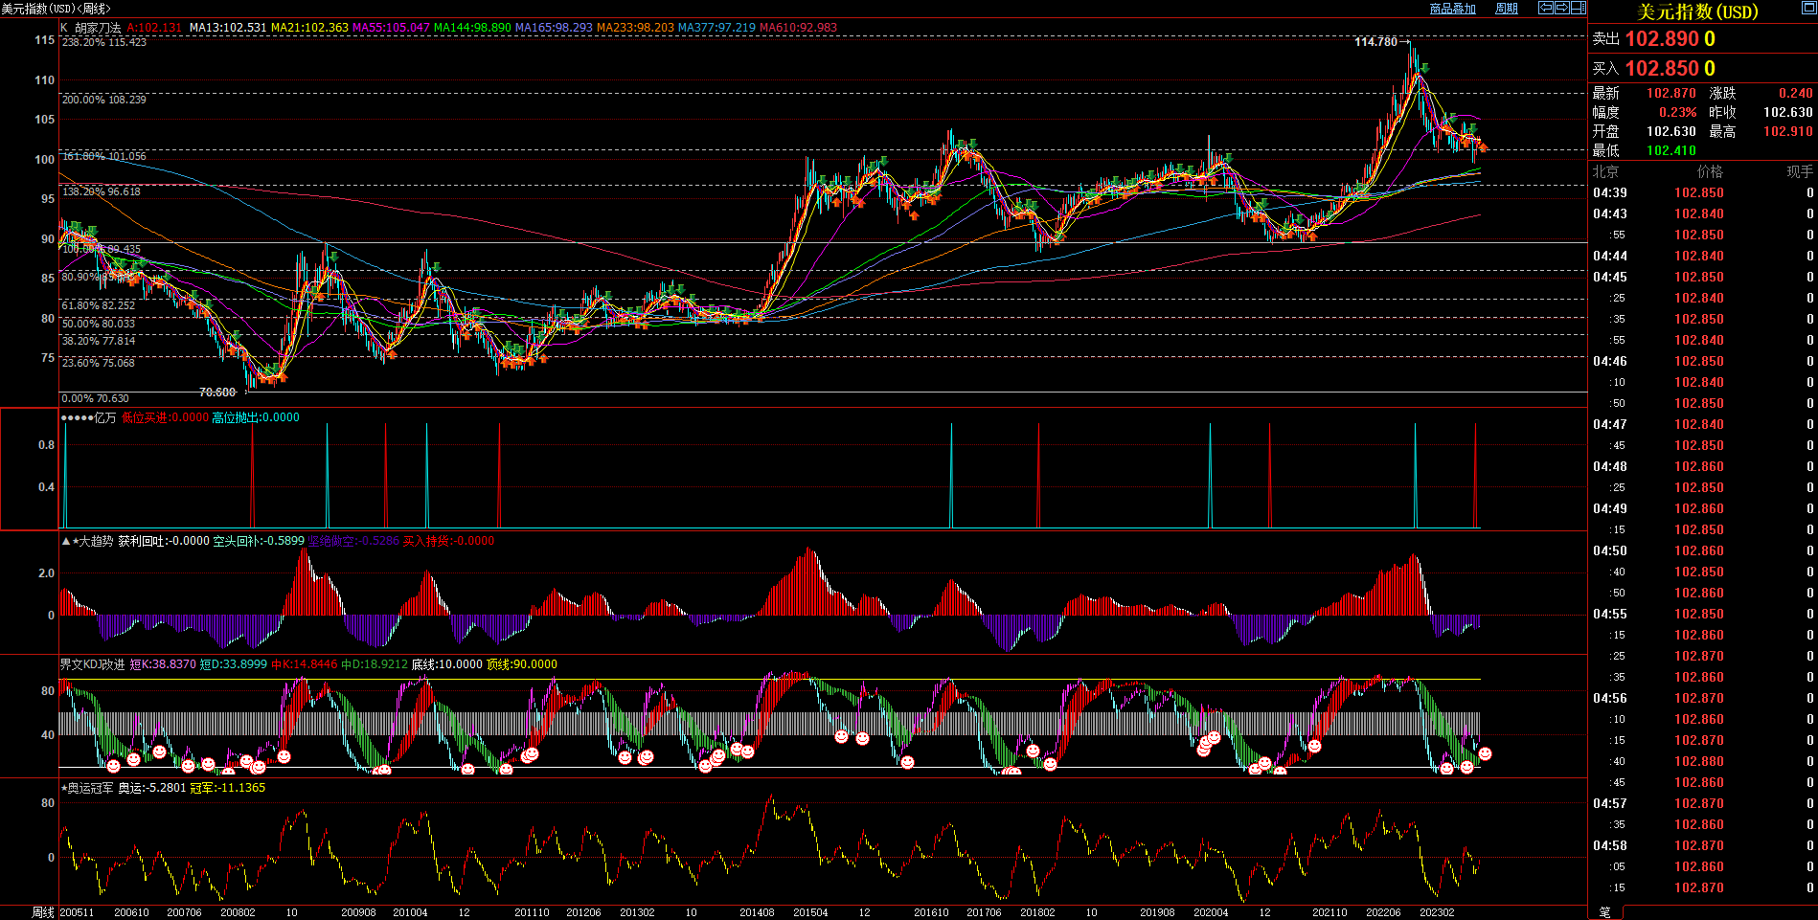Click the 亿万 indicator label
Screen dimensions: 1818x920
[x=105, y=417]
